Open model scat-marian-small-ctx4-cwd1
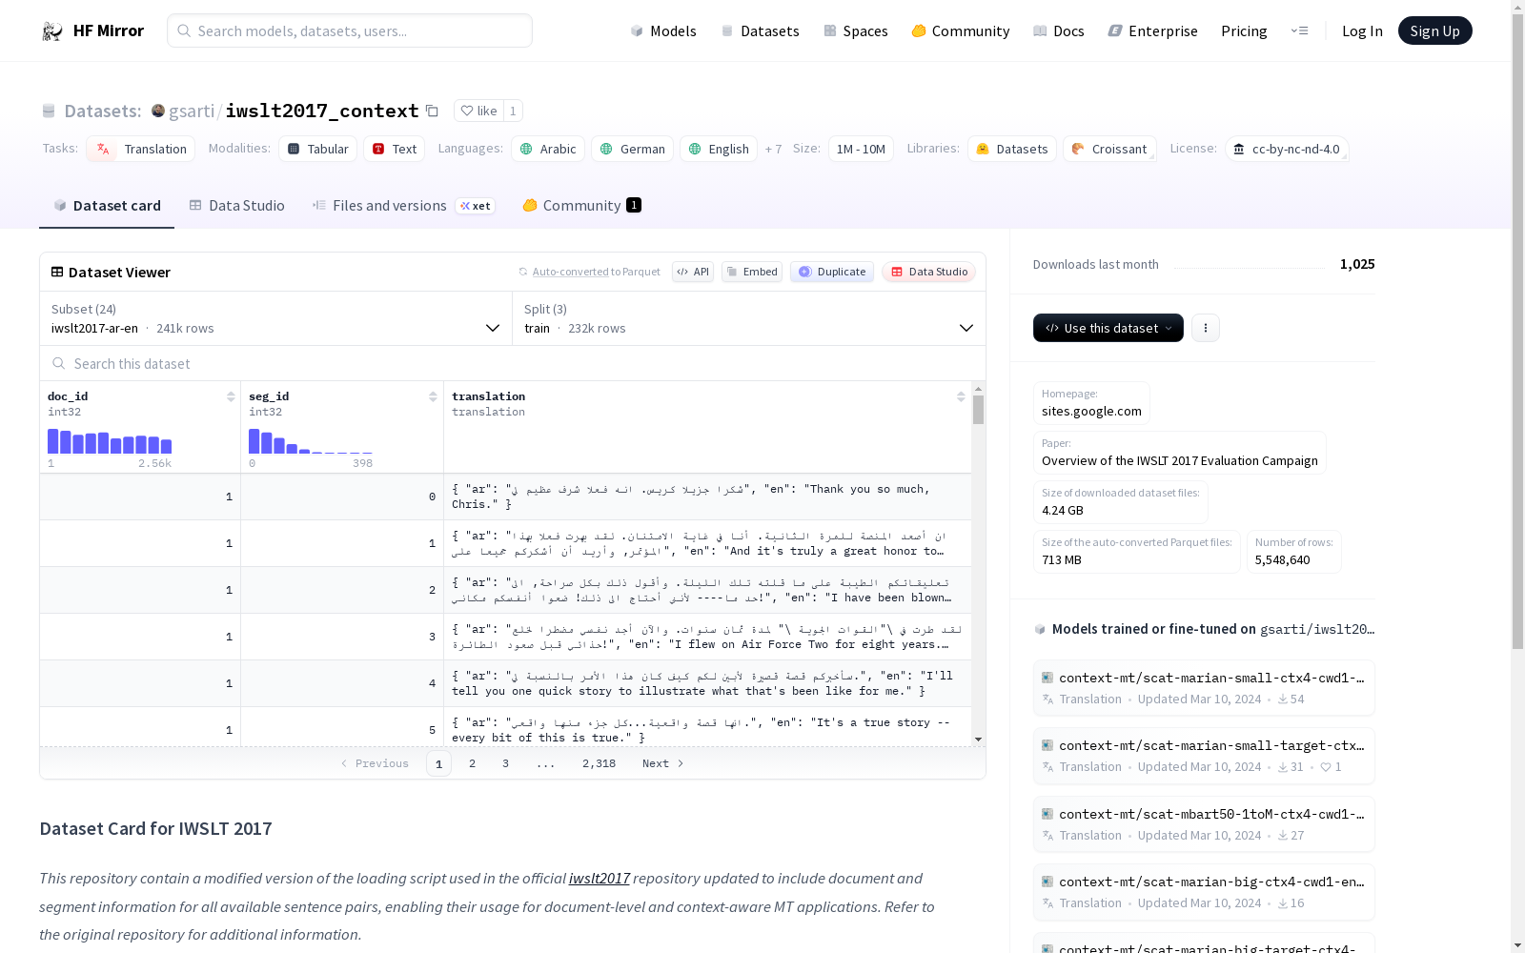The height and width of the screenshot is (953, 1525). point(1204,687)
